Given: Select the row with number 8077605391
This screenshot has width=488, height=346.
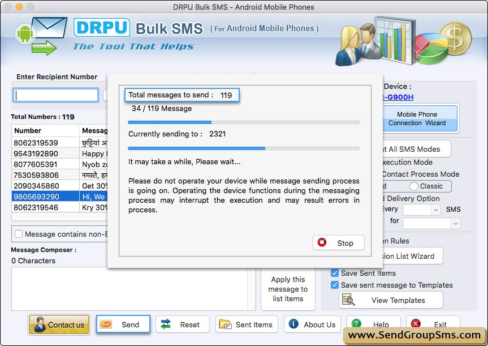Looking at the screenshot, I should (x=60, y=164).
